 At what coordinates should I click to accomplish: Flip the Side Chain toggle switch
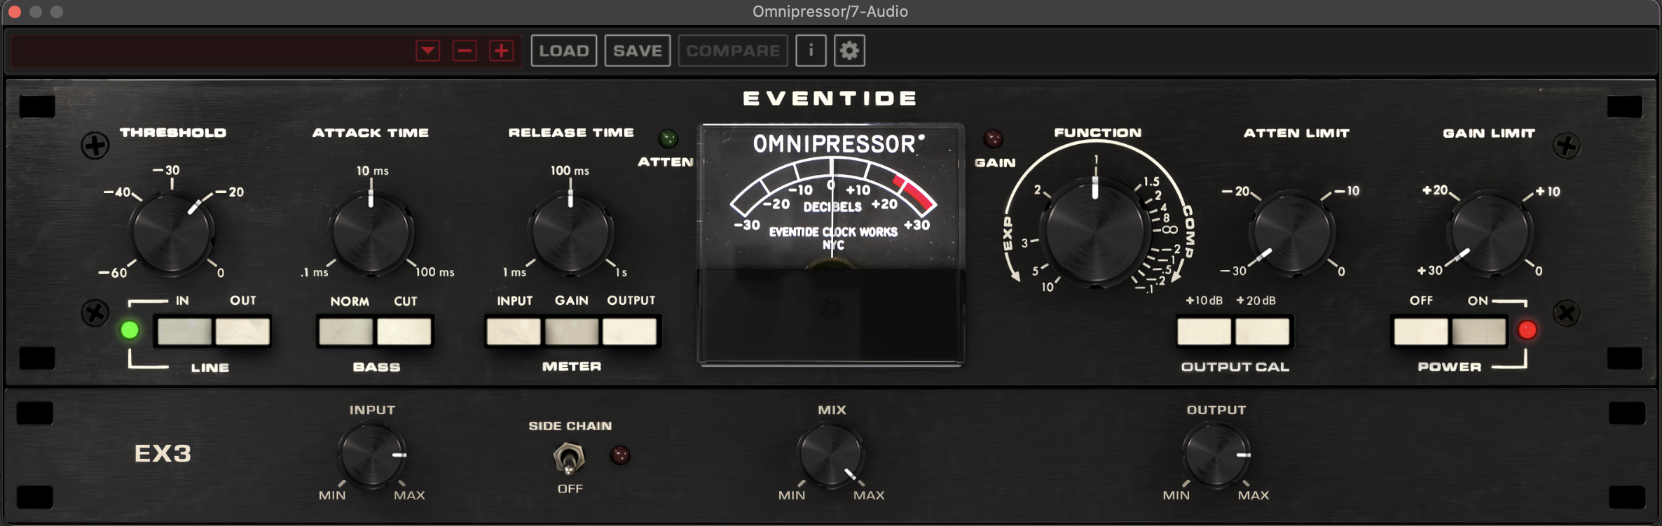[570, 458]
